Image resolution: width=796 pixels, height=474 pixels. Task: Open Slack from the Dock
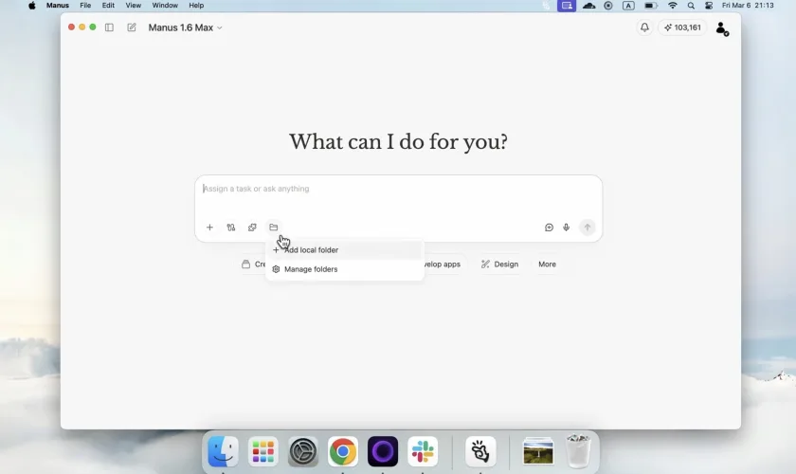click(x=423, y=451)
